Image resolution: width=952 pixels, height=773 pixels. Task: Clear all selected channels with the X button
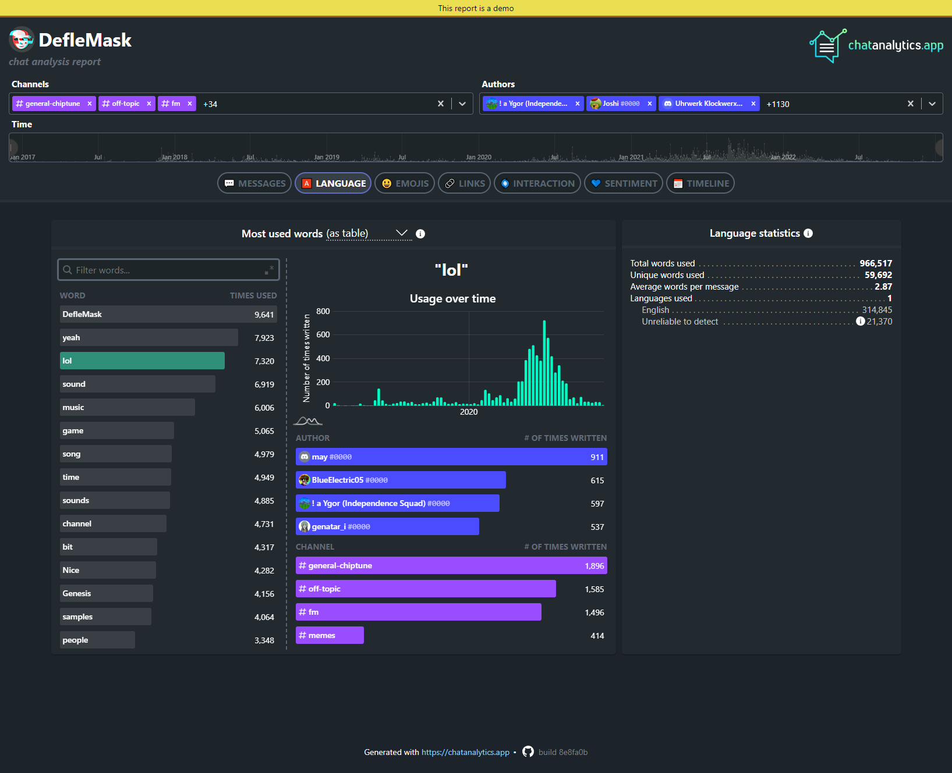tap(441, 104)
